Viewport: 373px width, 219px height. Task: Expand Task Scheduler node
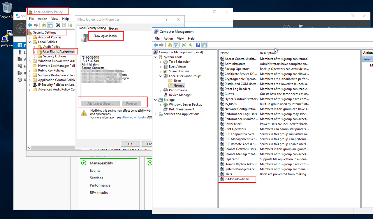[x=160, y=62]
